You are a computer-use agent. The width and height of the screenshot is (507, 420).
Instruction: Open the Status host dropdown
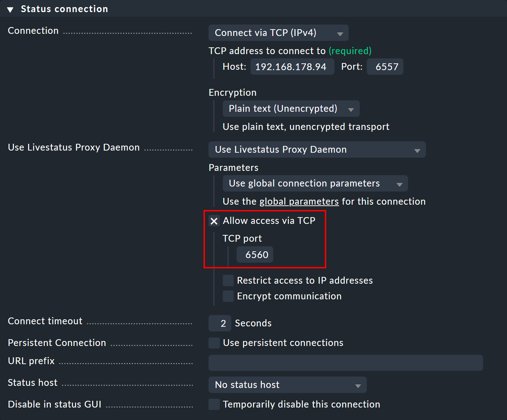[x=287, y=385]
